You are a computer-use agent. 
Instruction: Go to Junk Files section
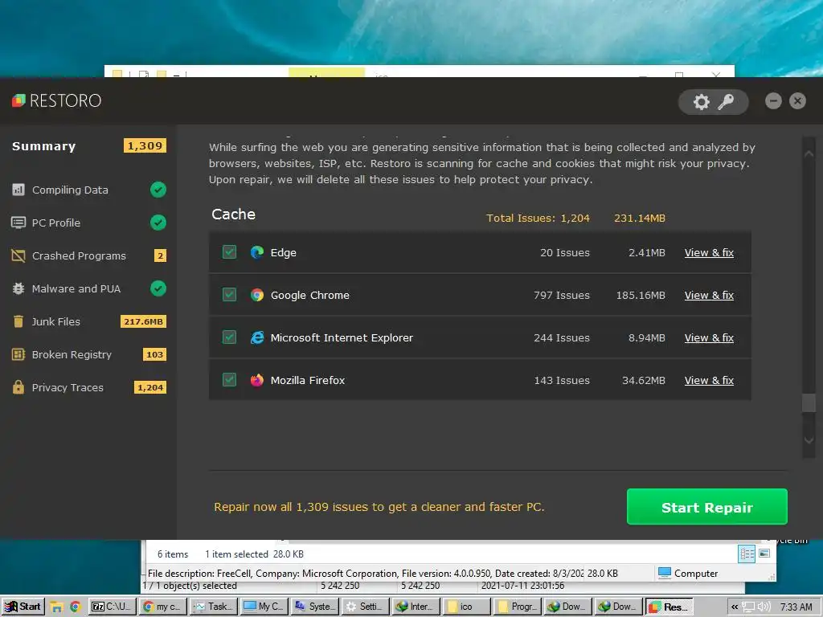tap(56, 321)
